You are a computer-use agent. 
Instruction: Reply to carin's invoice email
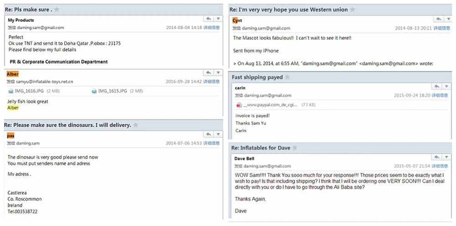tap(436, 87)
